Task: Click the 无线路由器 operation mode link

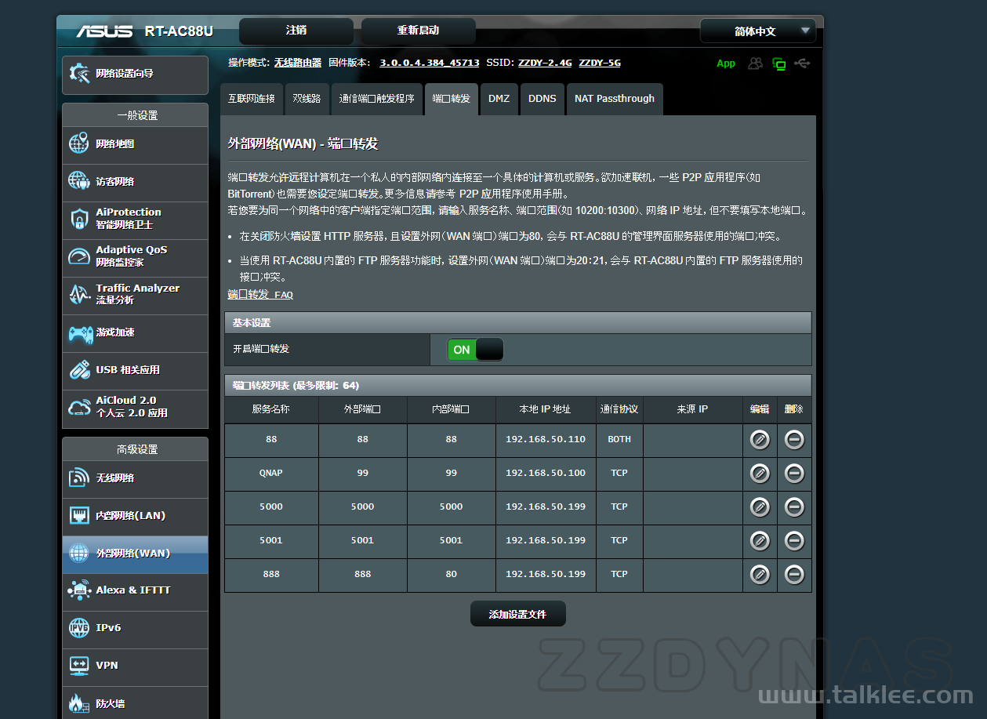Action: (x=298, y=63)
